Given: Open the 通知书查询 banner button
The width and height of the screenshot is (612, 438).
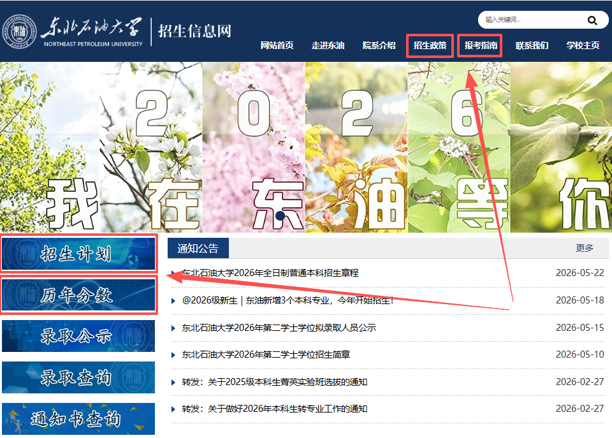Looking at the screenshot, I should pyautogui.click(x=78, y=419).
